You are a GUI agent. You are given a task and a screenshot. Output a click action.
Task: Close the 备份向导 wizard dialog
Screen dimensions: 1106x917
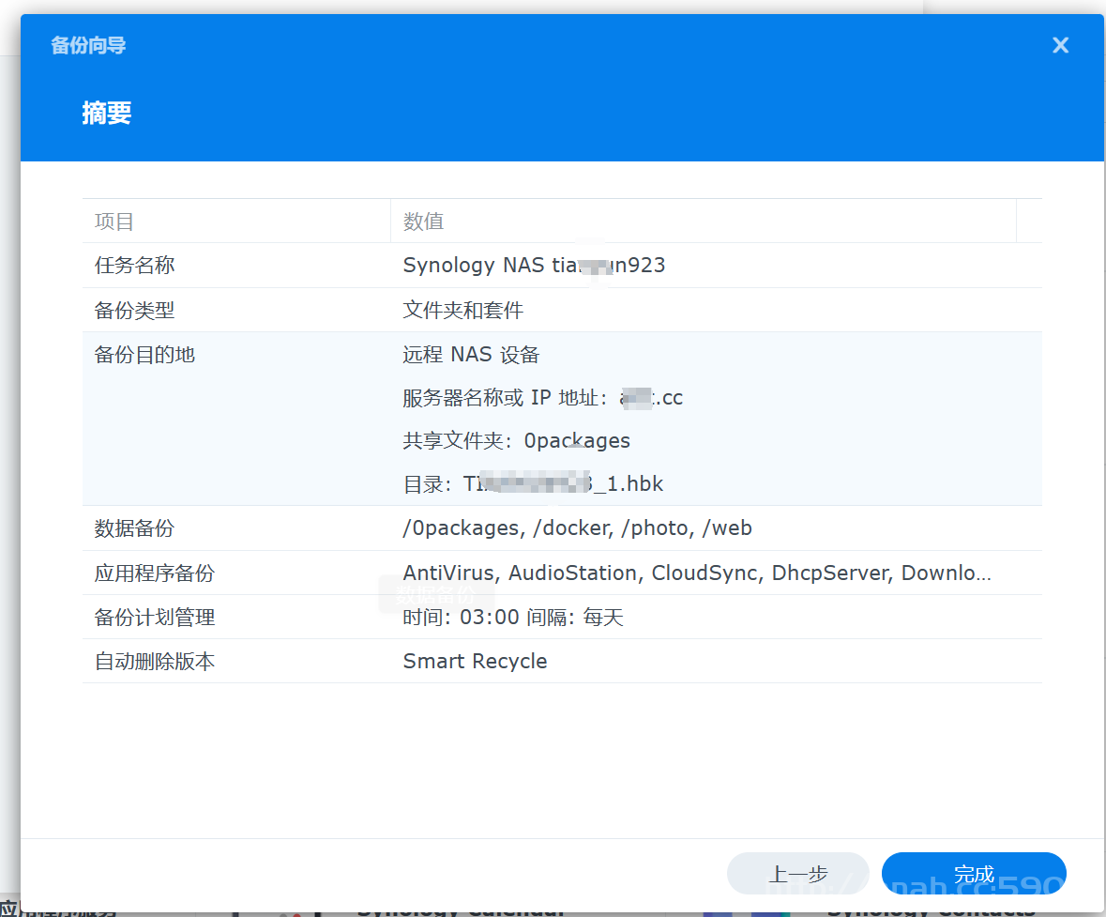(x=1060, y=45)
